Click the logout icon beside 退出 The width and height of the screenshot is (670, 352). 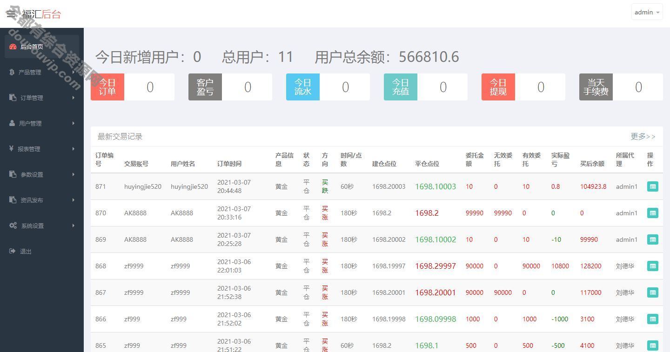click(x=12, y=251)
